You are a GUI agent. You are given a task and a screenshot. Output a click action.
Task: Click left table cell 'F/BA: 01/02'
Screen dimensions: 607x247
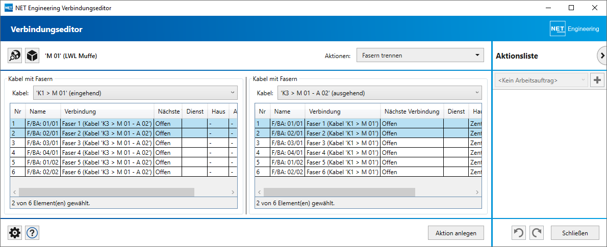pyautogui.click(x=43, y=162)
